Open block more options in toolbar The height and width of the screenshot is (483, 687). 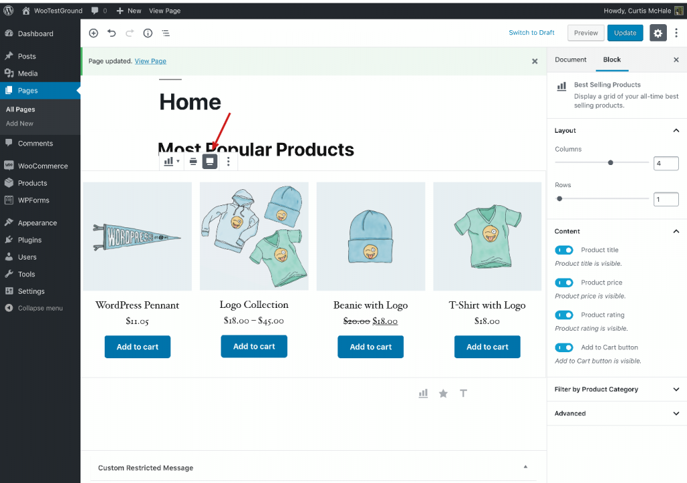[x=228, y=161]
